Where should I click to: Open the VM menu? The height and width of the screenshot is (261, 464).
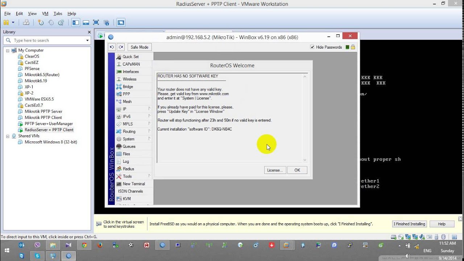[x=45, y=13]
